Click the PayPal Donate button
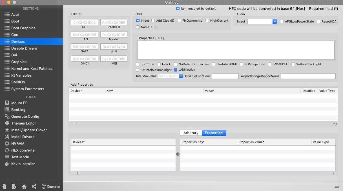Screen dimensions: 343x191 [50, 186]
